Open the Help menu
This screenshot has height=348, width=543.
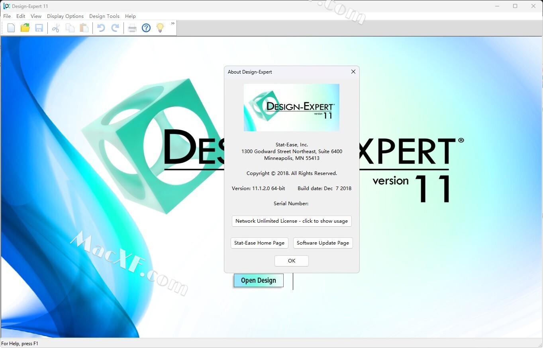(130, 16)
